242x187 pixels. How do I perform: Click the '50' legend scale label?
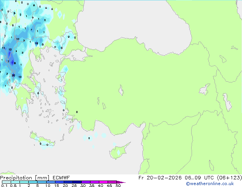pos(118,185)
